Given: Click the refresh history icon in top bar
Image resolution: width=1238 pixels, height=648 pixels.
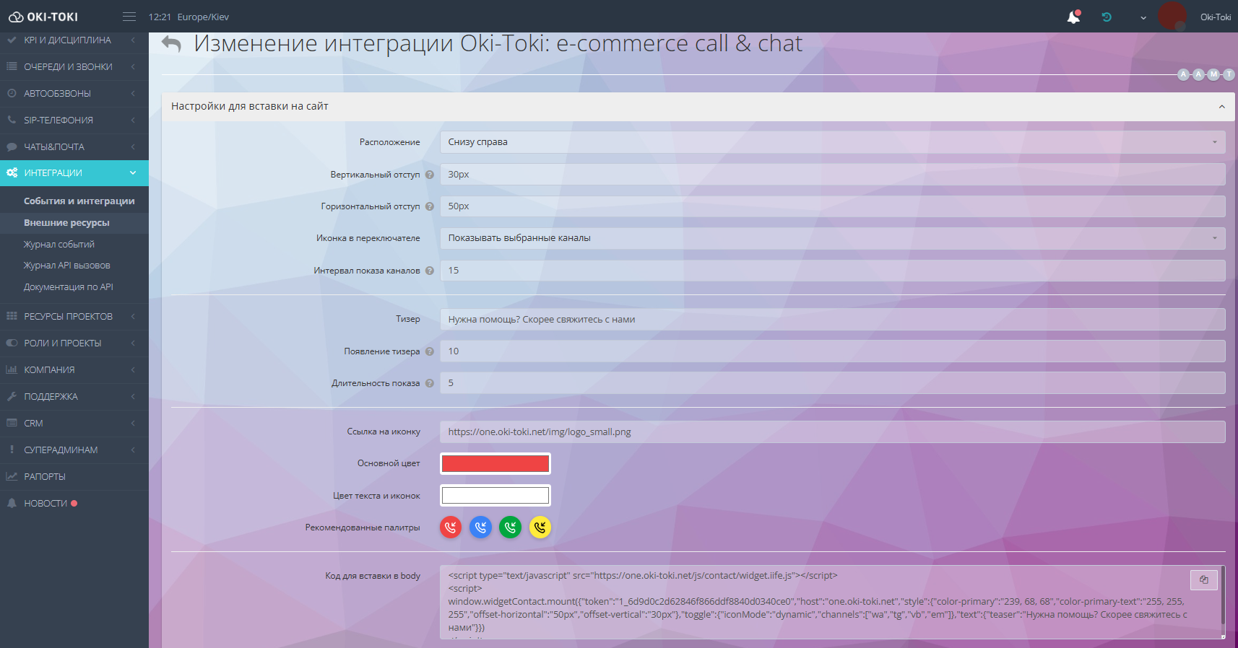Looking at the screenshot, I should coord(1107,17).
